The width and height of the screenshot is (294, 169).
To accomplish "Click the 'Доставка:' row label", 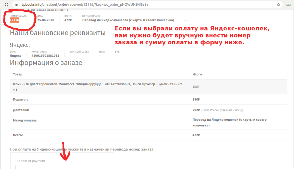I will tap(21, 110).
